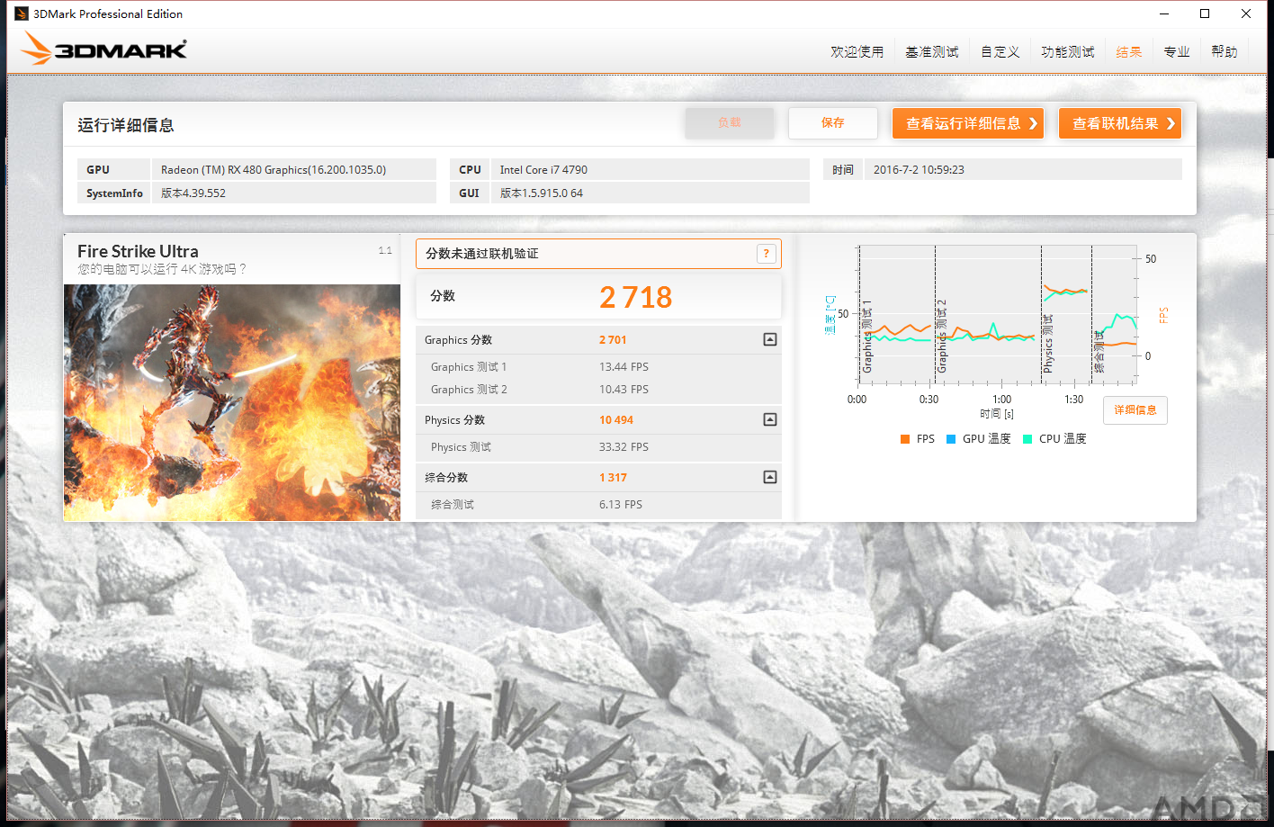Screen dimensions: 1274x827
Task: Click the 保存 button
Action: point(833,123)
